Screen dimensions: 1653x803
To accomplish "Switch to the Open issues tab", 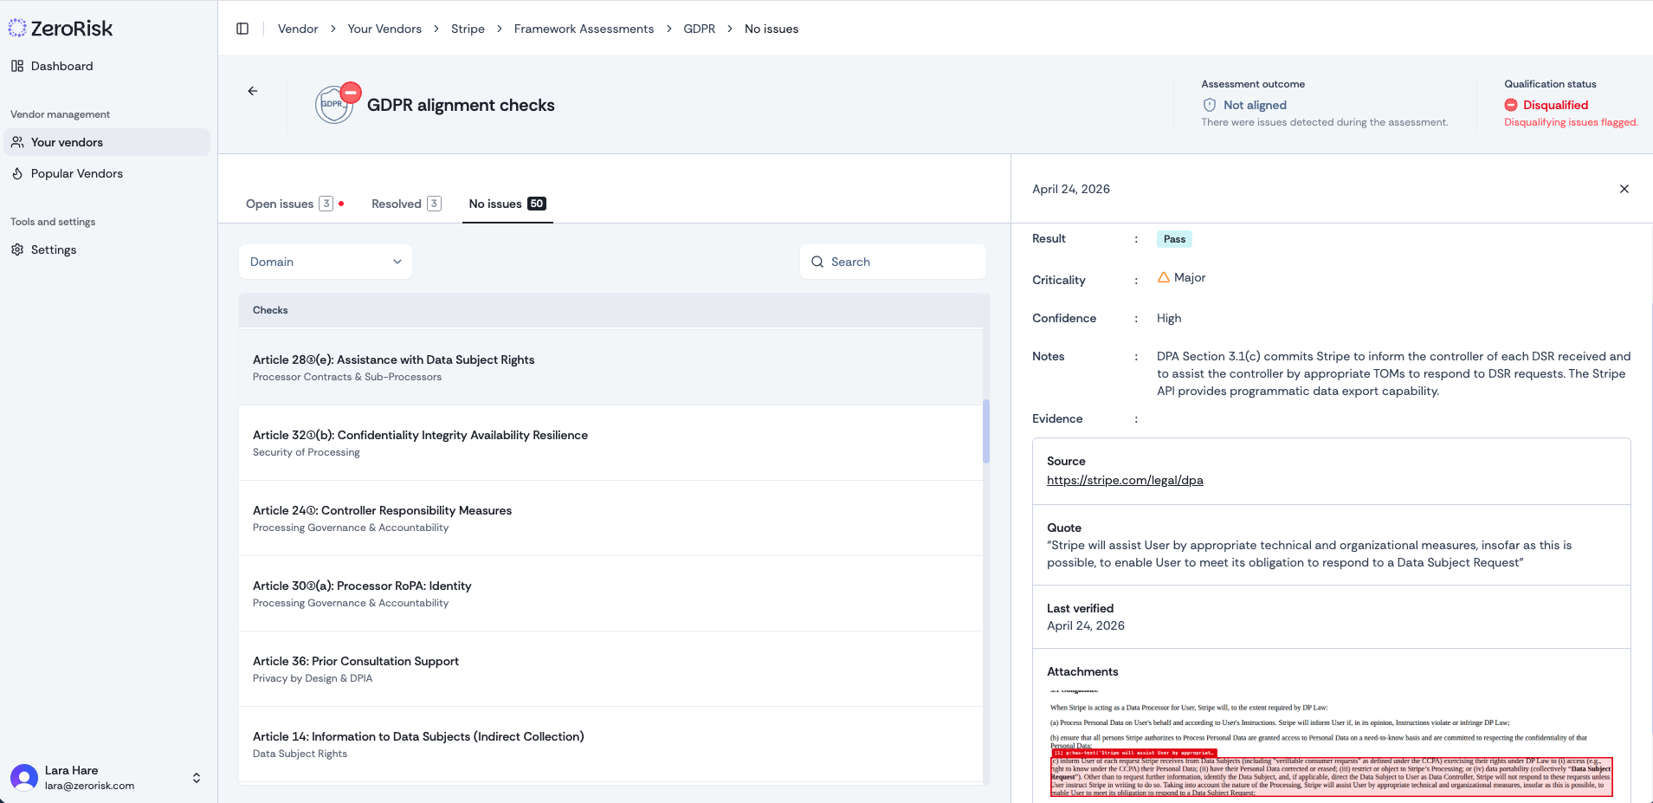I will tap(295, 204).
